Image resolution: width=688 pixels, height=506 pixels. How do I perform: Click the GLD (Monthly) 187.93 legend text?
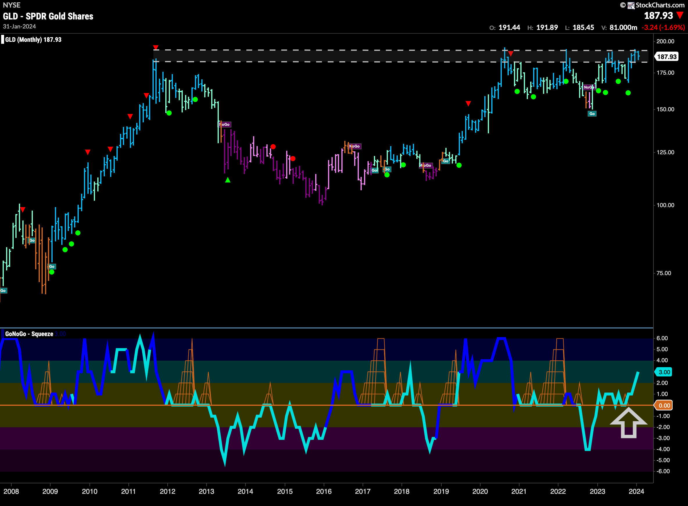pyautogui.click(x=33, y=40)
